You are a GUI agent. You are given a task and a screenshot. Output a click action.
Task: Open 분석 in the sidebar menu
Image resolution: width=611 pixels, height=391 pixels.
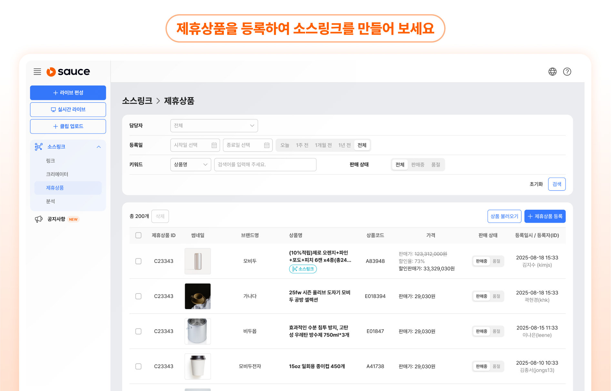tap(51, 201)
